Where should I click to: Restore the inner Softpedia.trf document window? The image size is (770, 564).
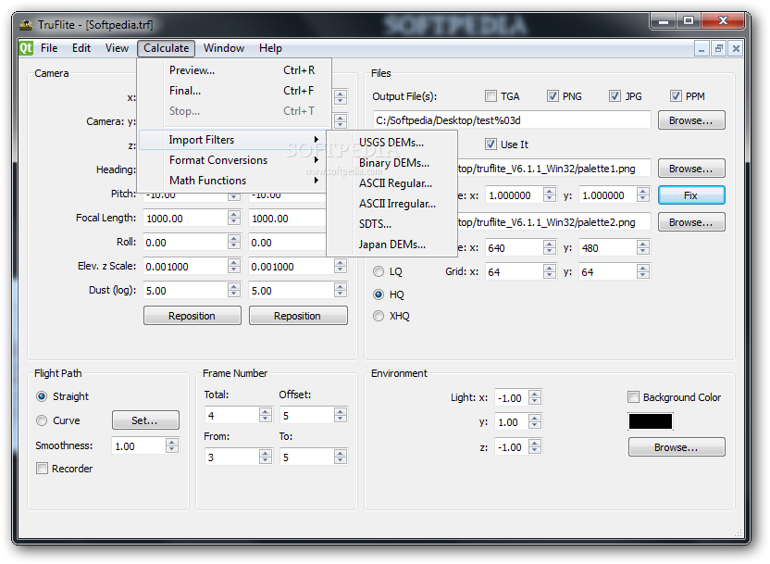tap(718, 48)
